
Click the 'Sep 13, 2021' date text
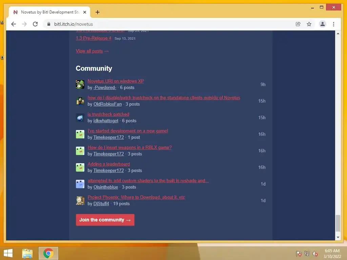coord(125,39)
